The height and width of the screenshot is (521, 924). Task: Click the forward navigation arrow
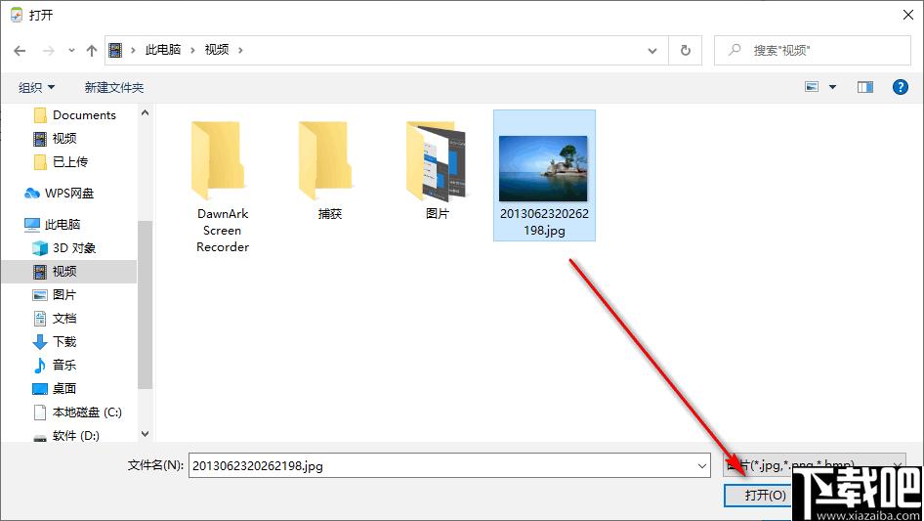coord(48,51)
